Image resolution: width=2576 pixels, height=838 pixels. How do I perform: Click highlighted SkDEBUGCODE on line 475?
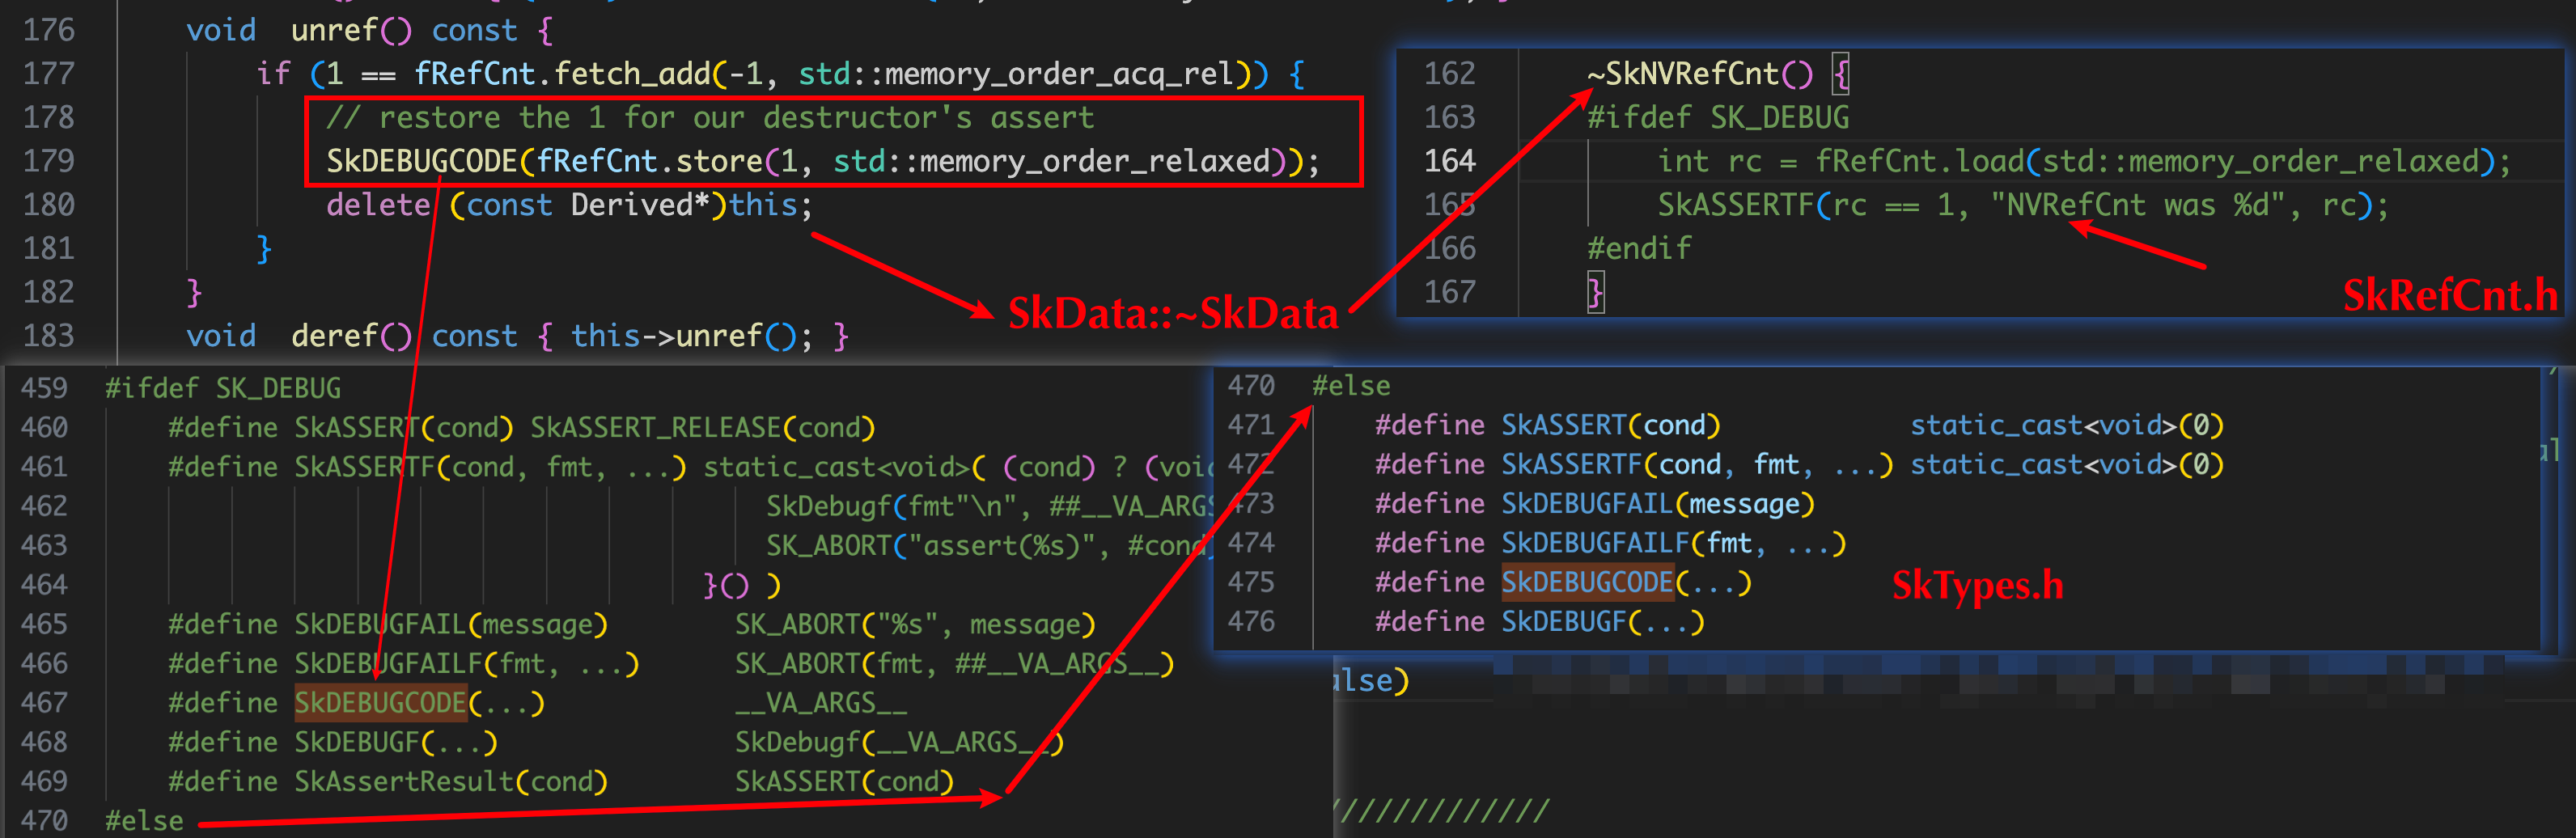[1588, 582]
